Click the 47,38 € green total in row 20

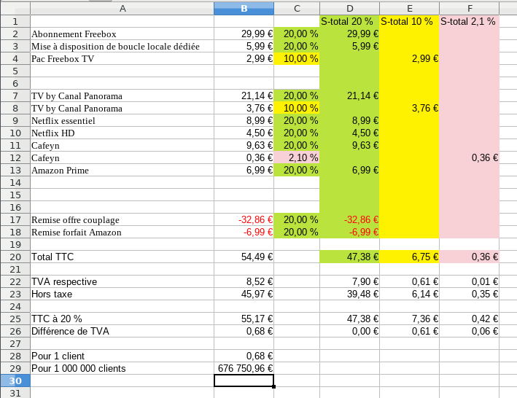[349, 257]
